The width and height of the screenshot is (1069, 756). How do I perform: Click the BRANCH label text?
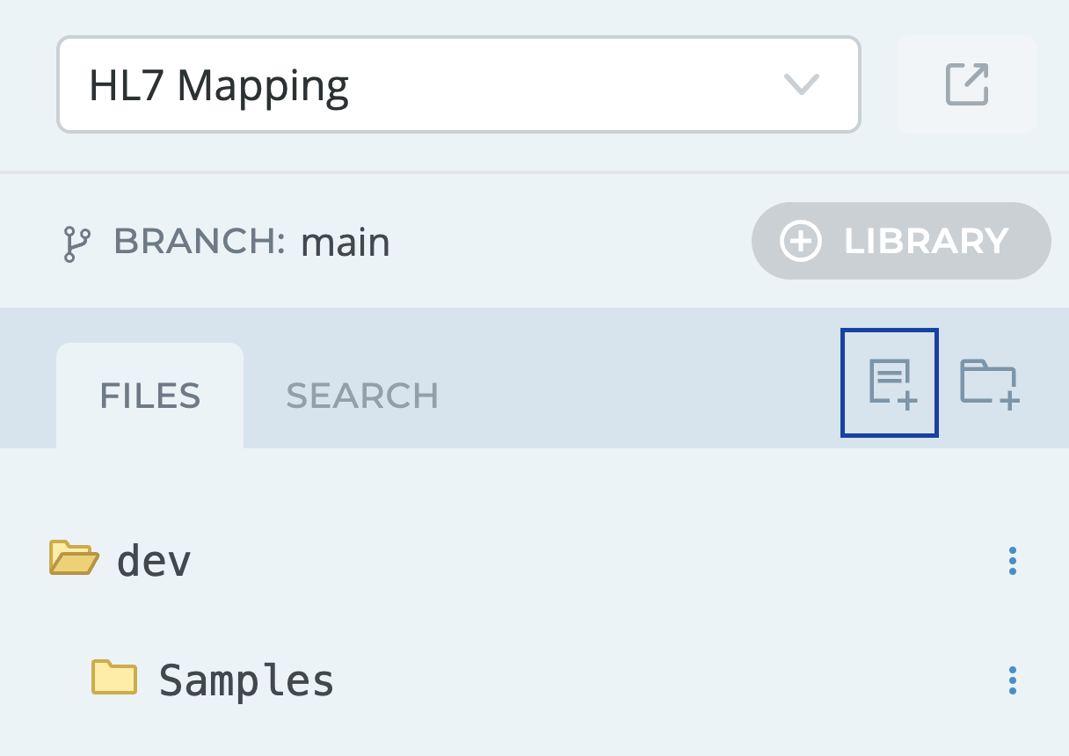(x=200, y=242)
